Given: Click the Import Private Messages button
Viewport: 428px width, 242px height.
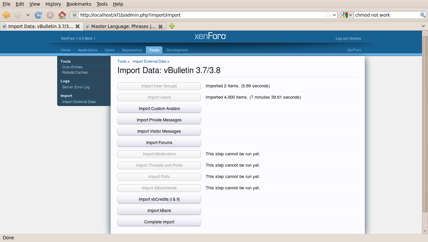Looking at the screenshot, I should click(x=159, y=120).
